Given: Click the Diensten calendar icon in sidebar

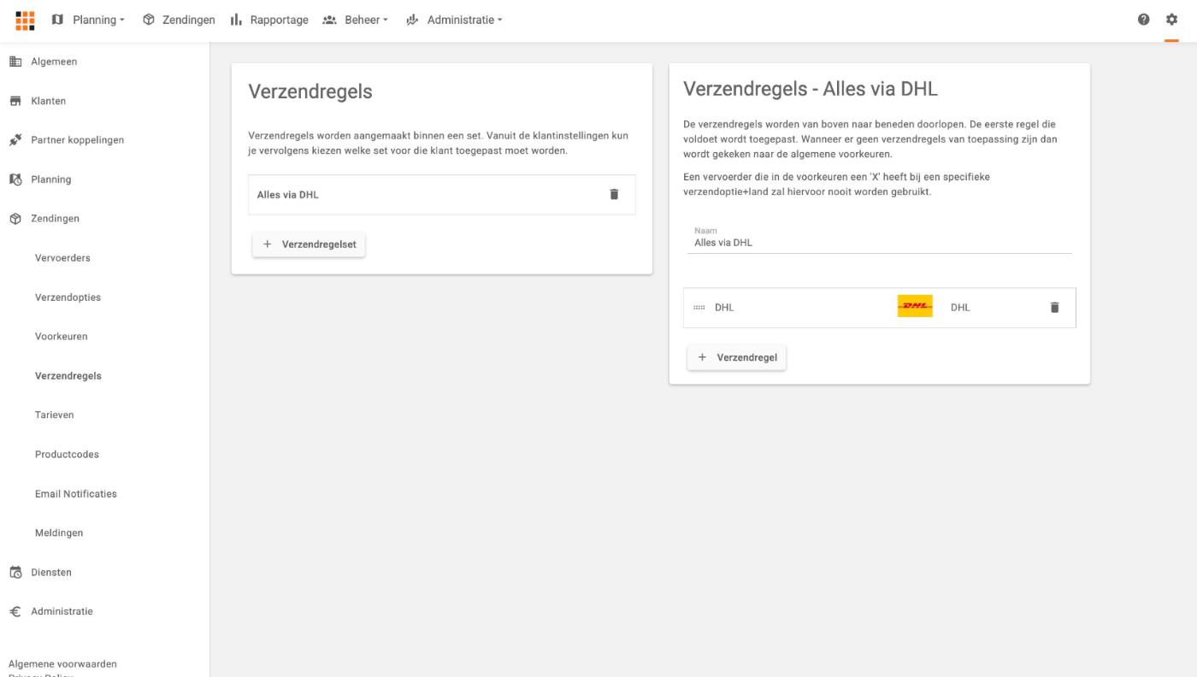Looking at the screenshot, I should coord(15,573).
